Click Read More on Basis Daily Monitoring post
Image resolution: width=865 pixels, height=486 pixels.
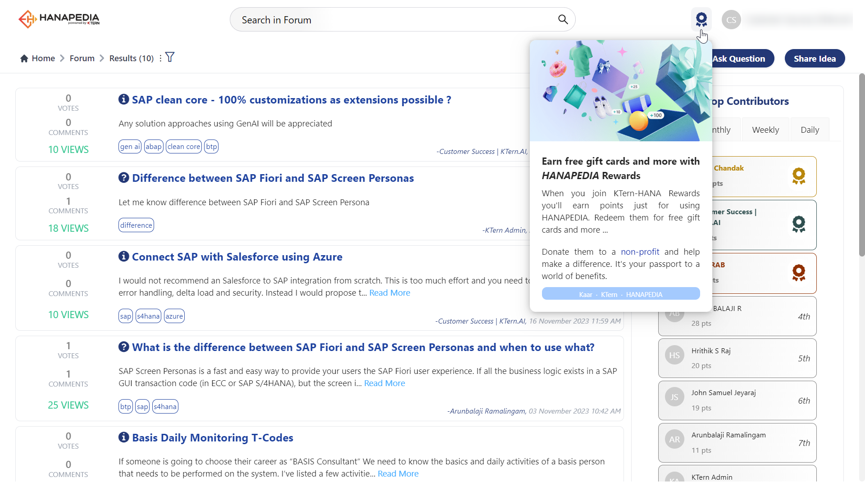tap(398, 474)
